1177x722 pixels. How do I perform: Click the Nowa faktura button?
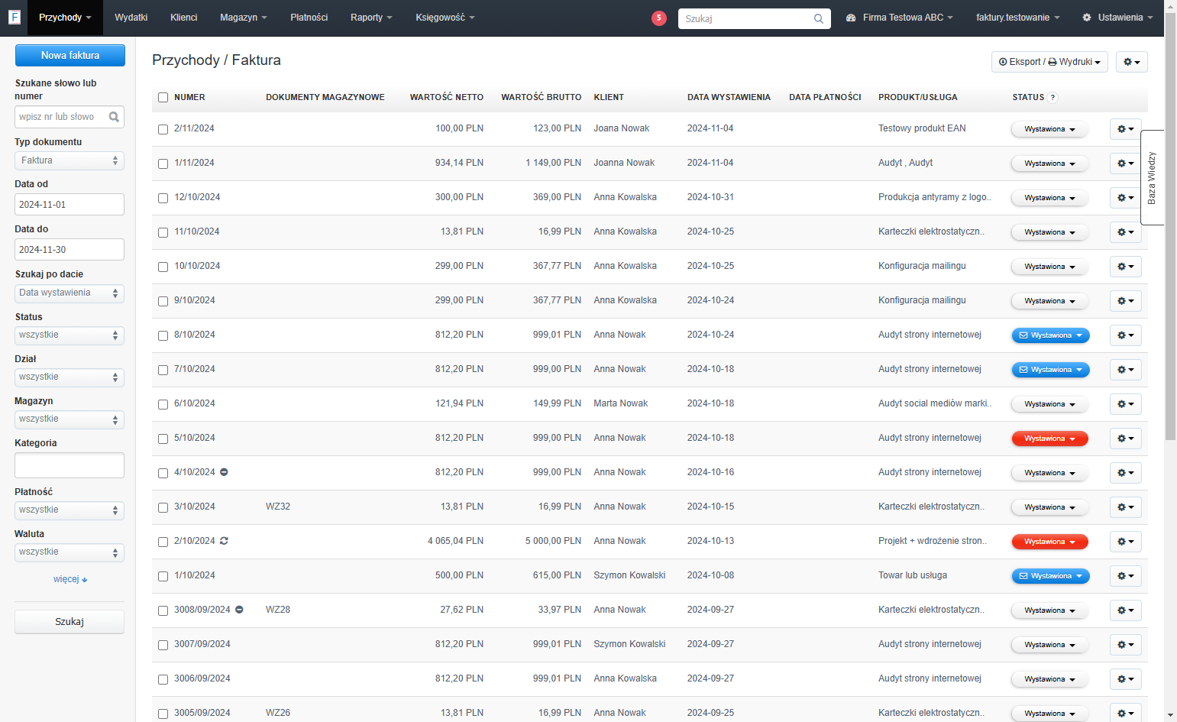coord(70,55)
